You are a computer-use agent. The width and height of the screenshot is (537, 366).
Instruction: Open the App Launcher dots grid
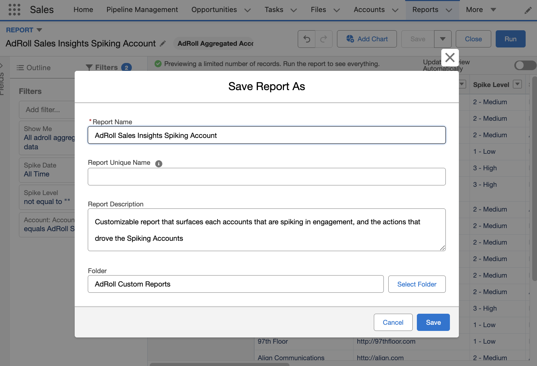(x=14, y=10)
